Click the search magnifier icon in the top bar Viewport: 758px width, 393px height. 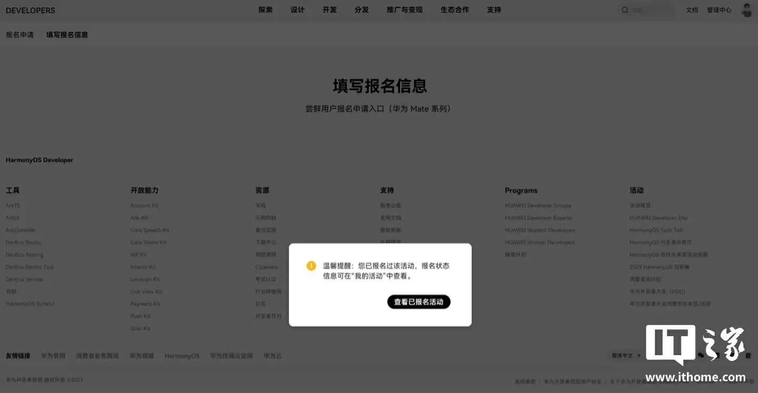point(625,9)
